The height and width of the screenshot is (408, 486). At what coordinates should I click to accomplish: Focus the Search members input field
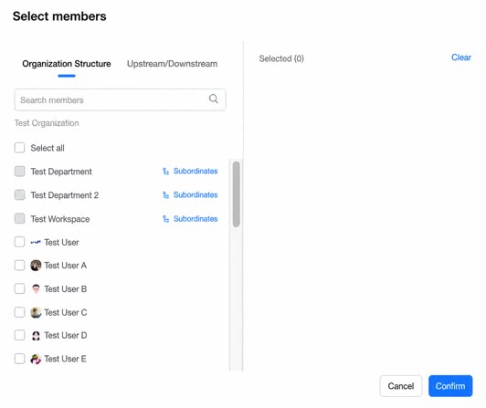tap(120, 99)
